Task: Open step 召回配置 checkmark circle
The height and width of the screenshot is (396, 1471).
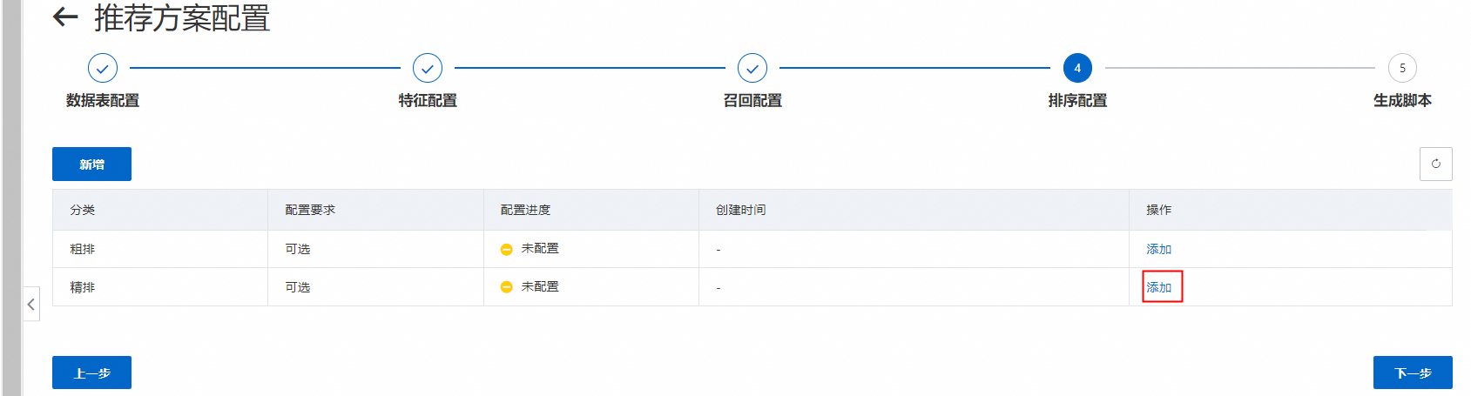Action: point(752,68)
